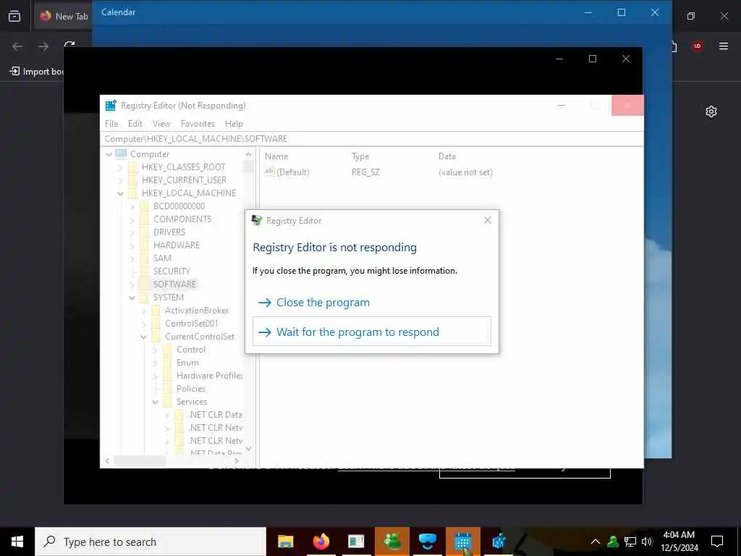Screen dimensions: 741x556
Task: Expand the COMPONENTS key
Action: pos(132,219)
